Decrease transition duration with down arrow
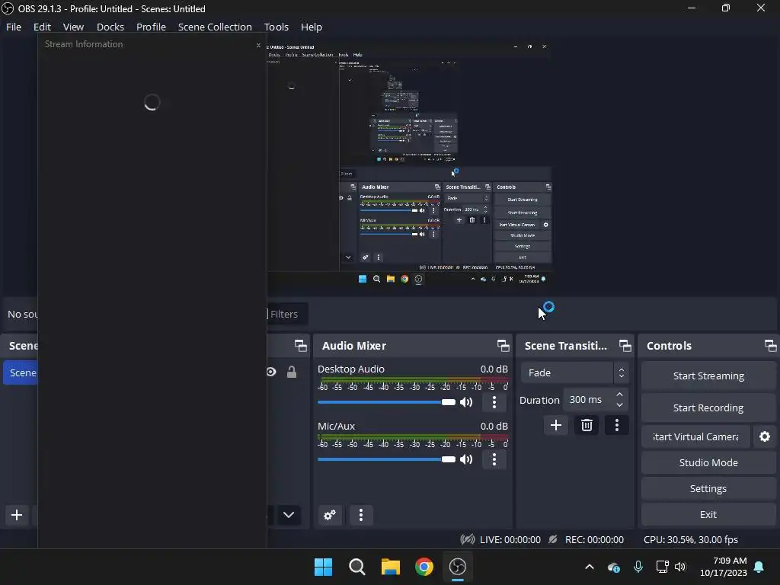Screen dimensions: 780x585 619,405
